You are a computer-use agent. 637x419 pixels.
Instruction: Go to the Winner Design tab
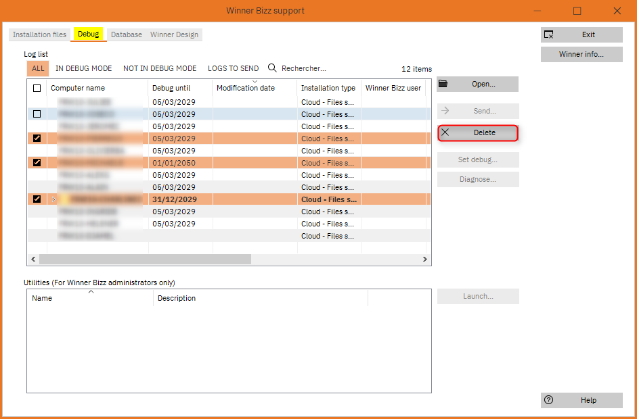(x=174, y=34)
